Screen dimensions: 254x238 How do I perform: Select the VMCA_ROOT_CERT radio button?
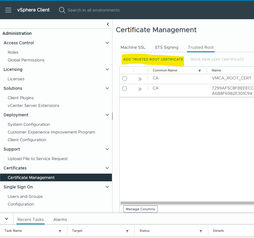(124, 78)
